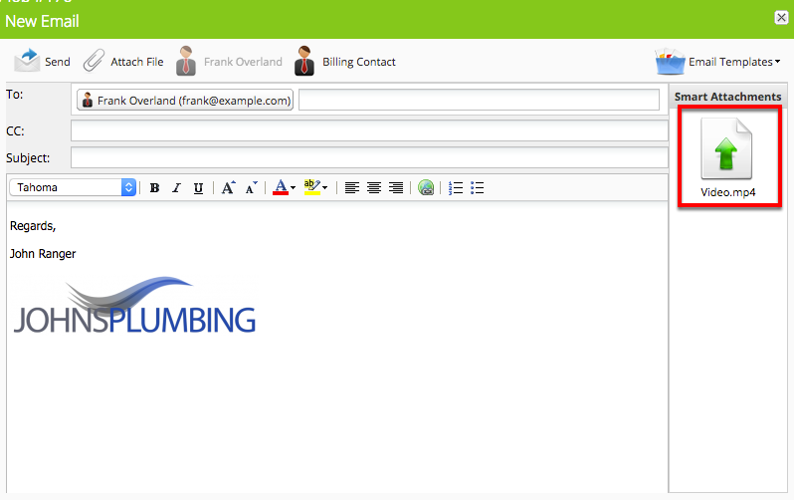
Task: Apply the red font color
Action: 281,187
